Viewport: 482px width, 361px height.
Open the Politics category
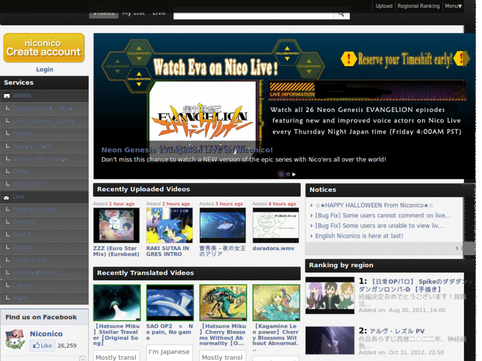(x=22, y=133)
